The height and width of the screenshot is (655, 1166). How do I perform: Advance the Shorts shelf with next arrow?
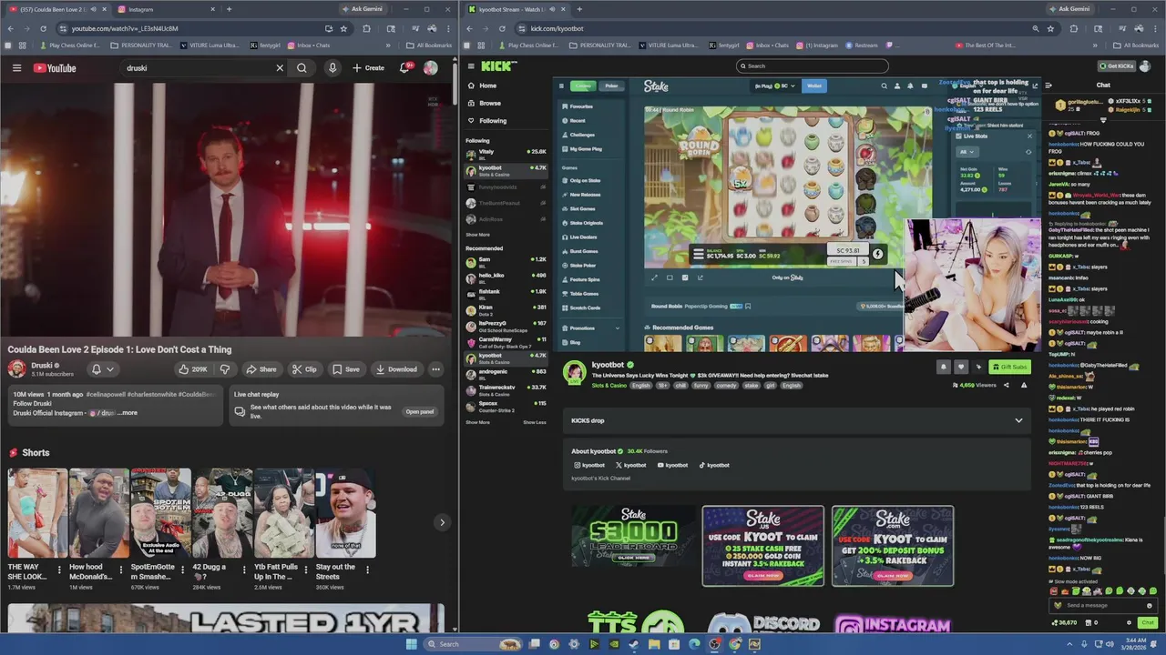point(442,522)
